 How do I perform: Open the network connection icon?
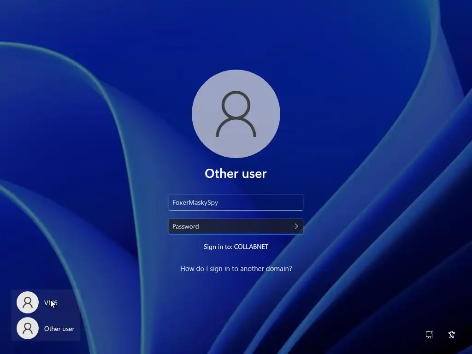(430, 335)
